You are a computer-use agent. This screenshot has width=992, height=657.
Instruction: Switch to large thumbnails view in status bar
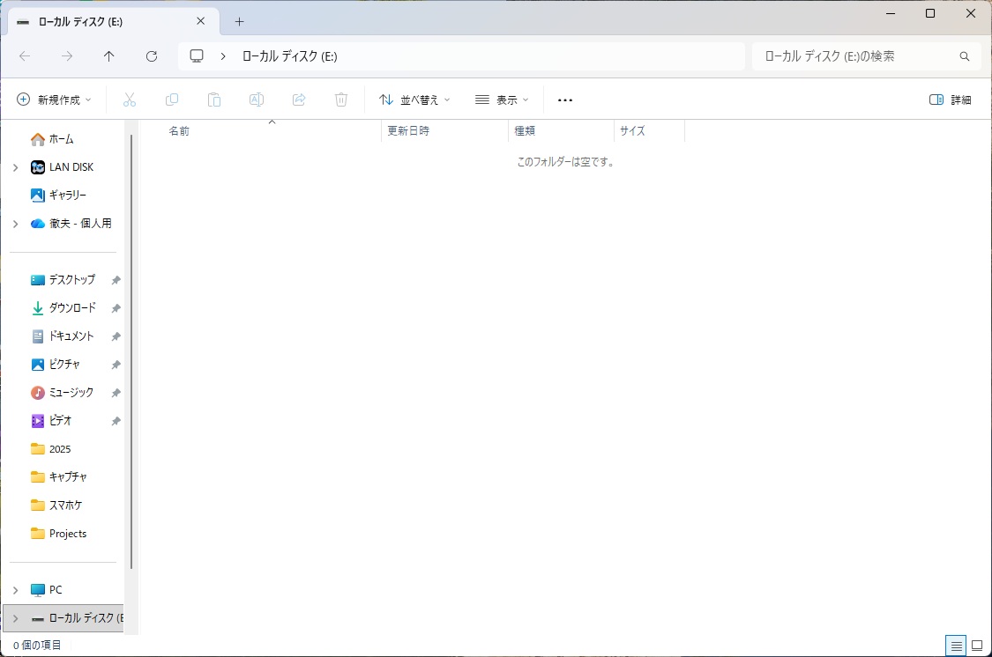click(977, 646)
